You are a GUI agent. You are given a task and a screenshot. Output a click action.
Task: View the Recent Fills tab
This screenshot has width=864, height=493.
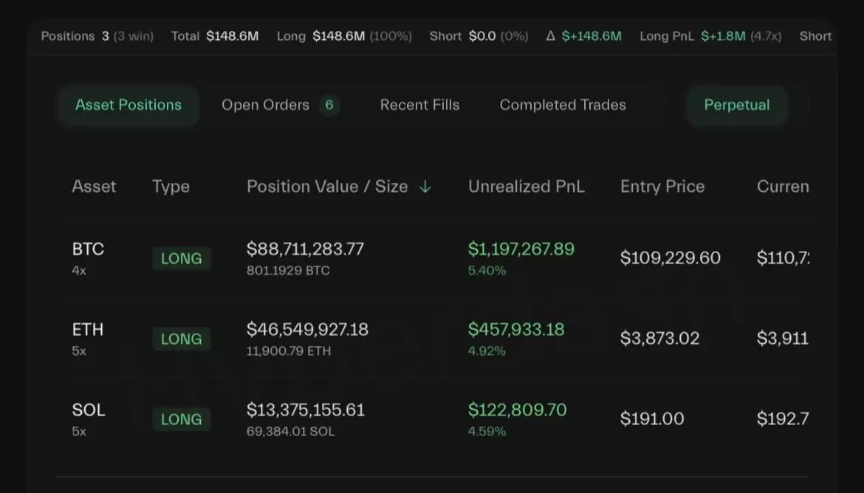[x=419, y=106]
